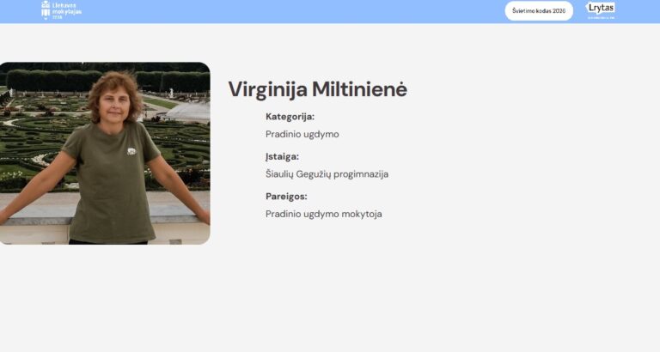Open Virginija Miltinienė's profile photo
Image resolution: width=660 pixels, height=352 pixels.
105,153
